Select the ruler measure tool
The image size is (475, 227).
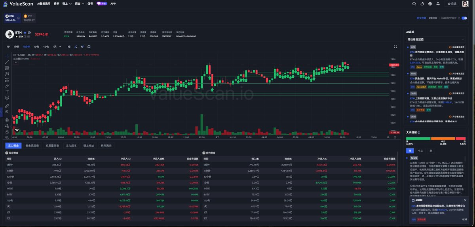point(7,105)
